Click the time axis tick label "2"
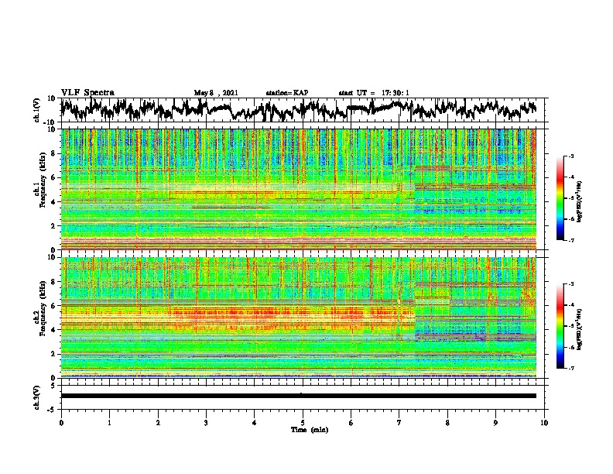The width and height of the screenshot is (613, 474). point(158,423)
